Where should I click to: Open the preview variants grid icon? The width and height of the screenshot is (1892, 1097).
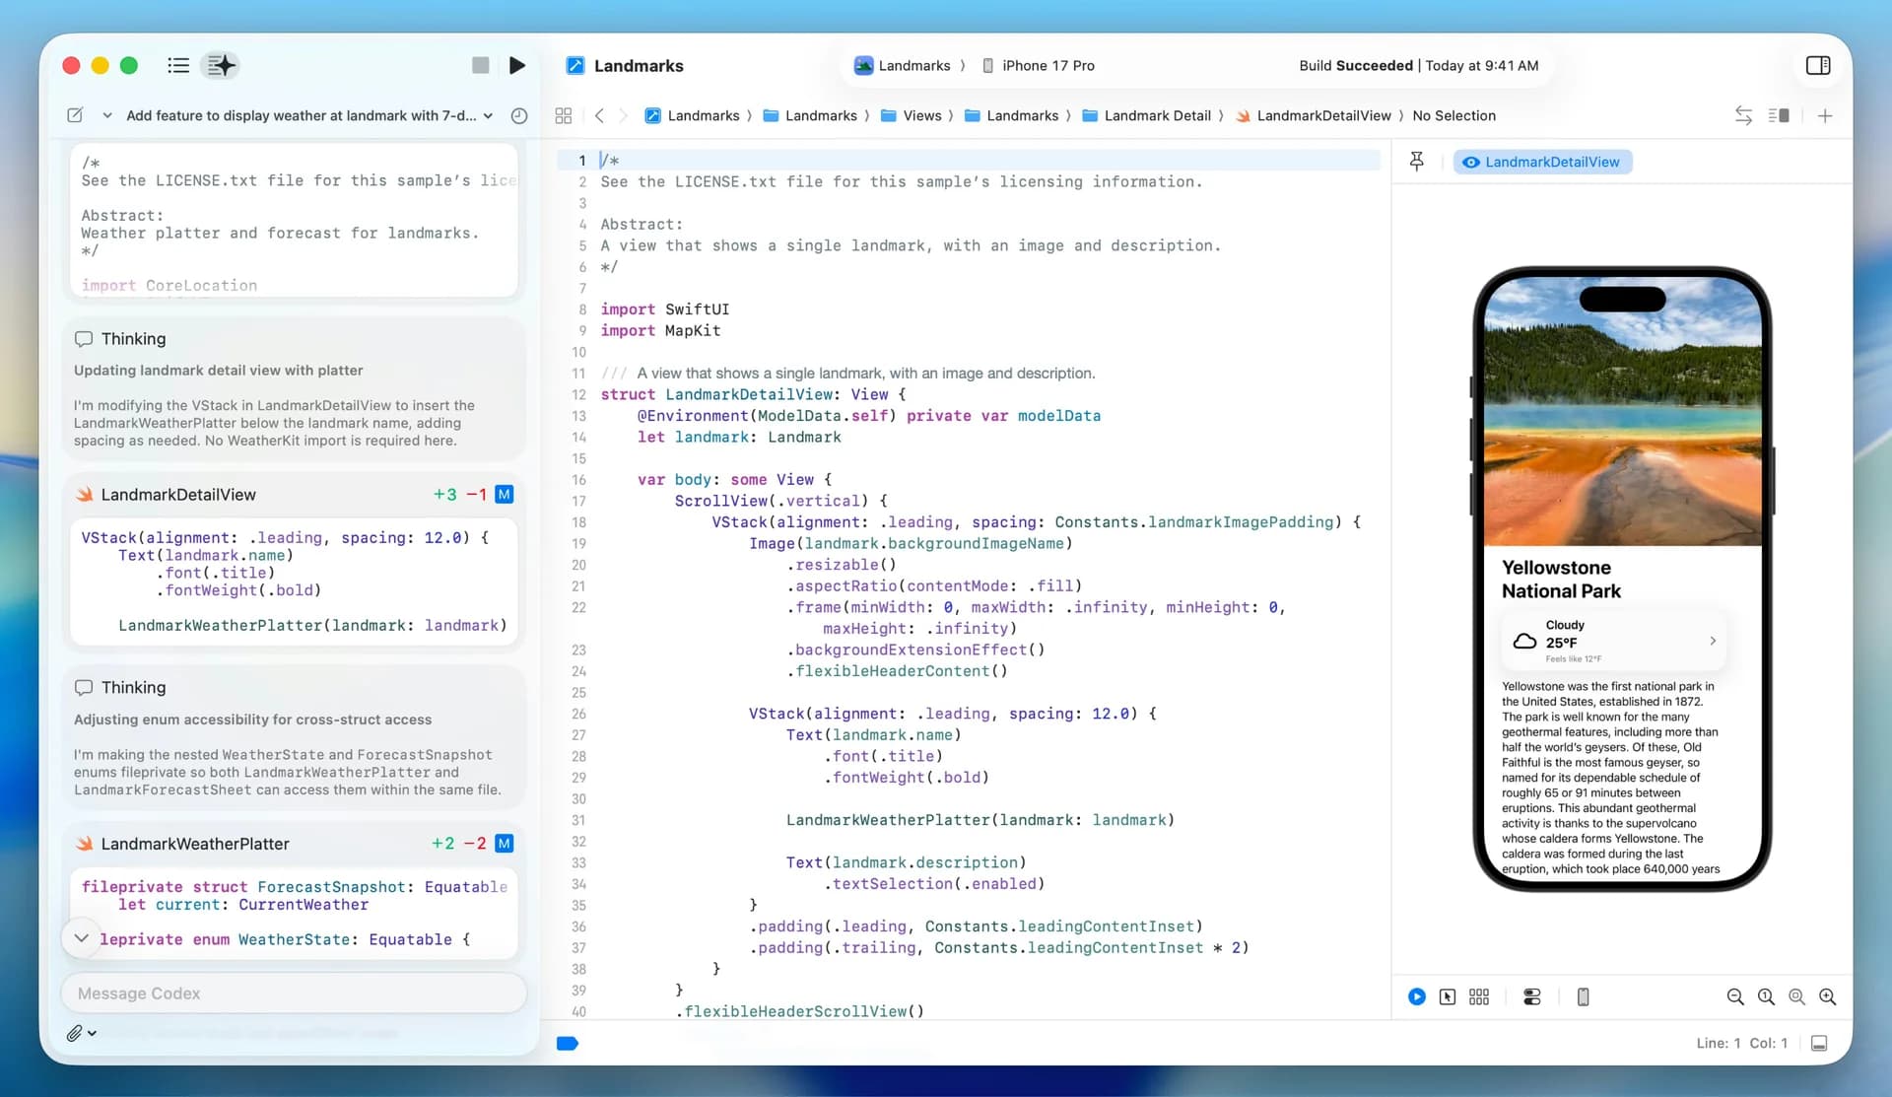tap(1479, 996)
